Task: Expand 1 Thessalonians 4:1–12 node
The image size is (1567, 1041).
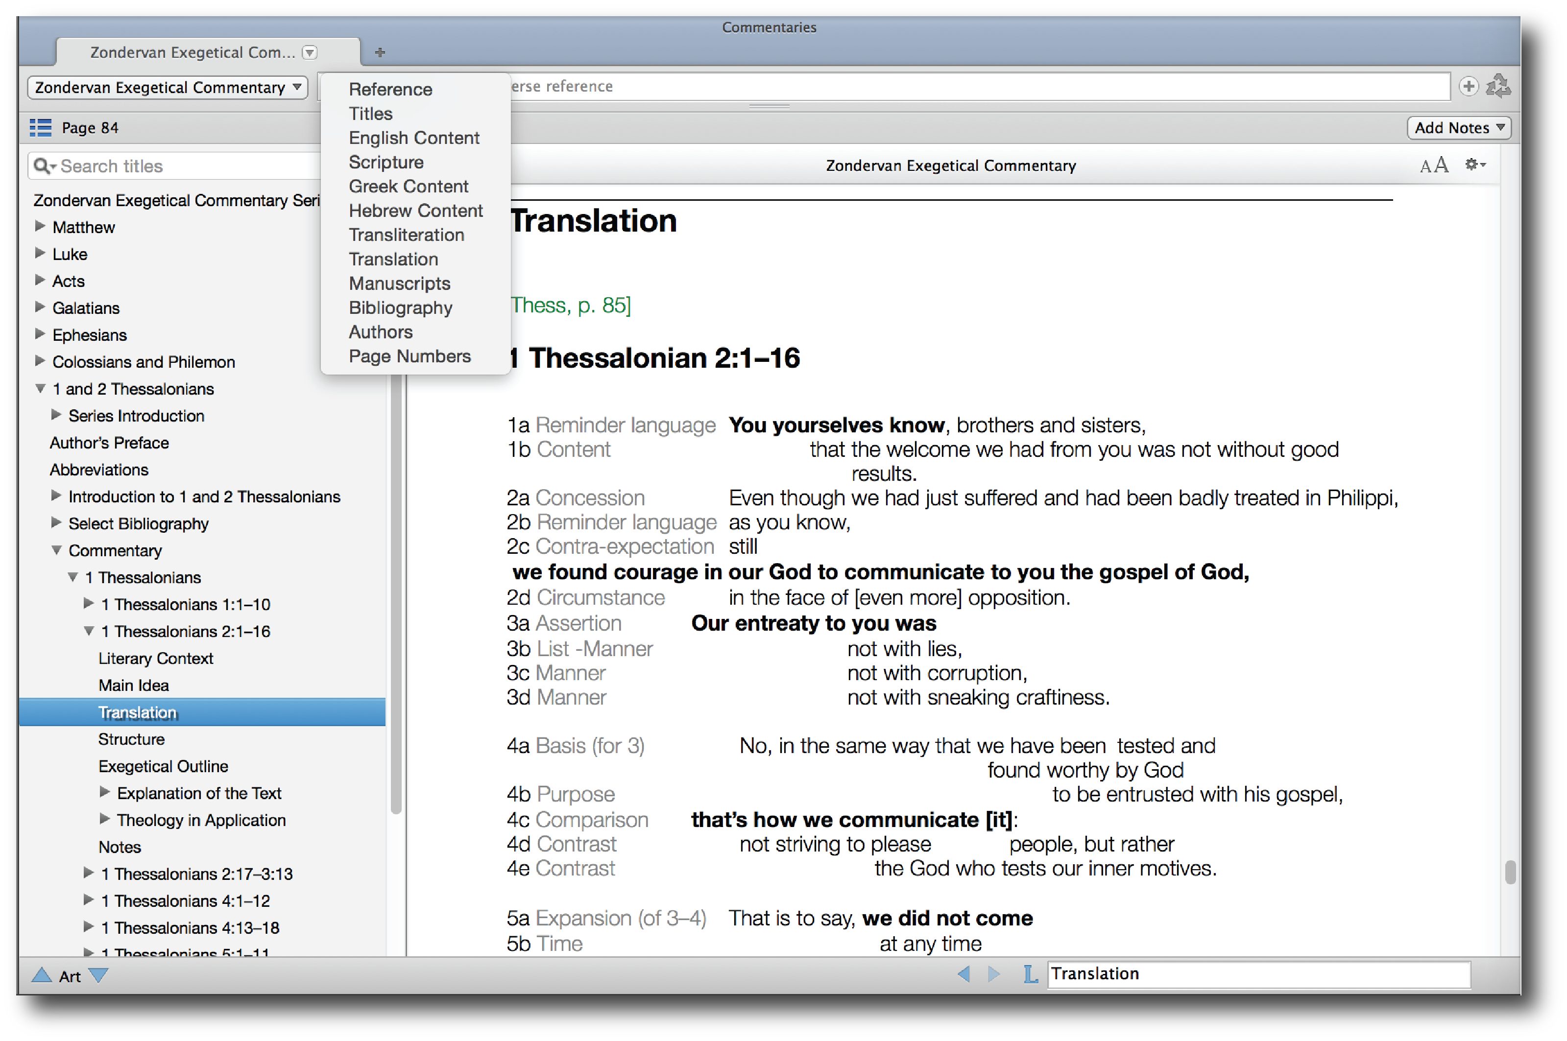Action: 88,900
